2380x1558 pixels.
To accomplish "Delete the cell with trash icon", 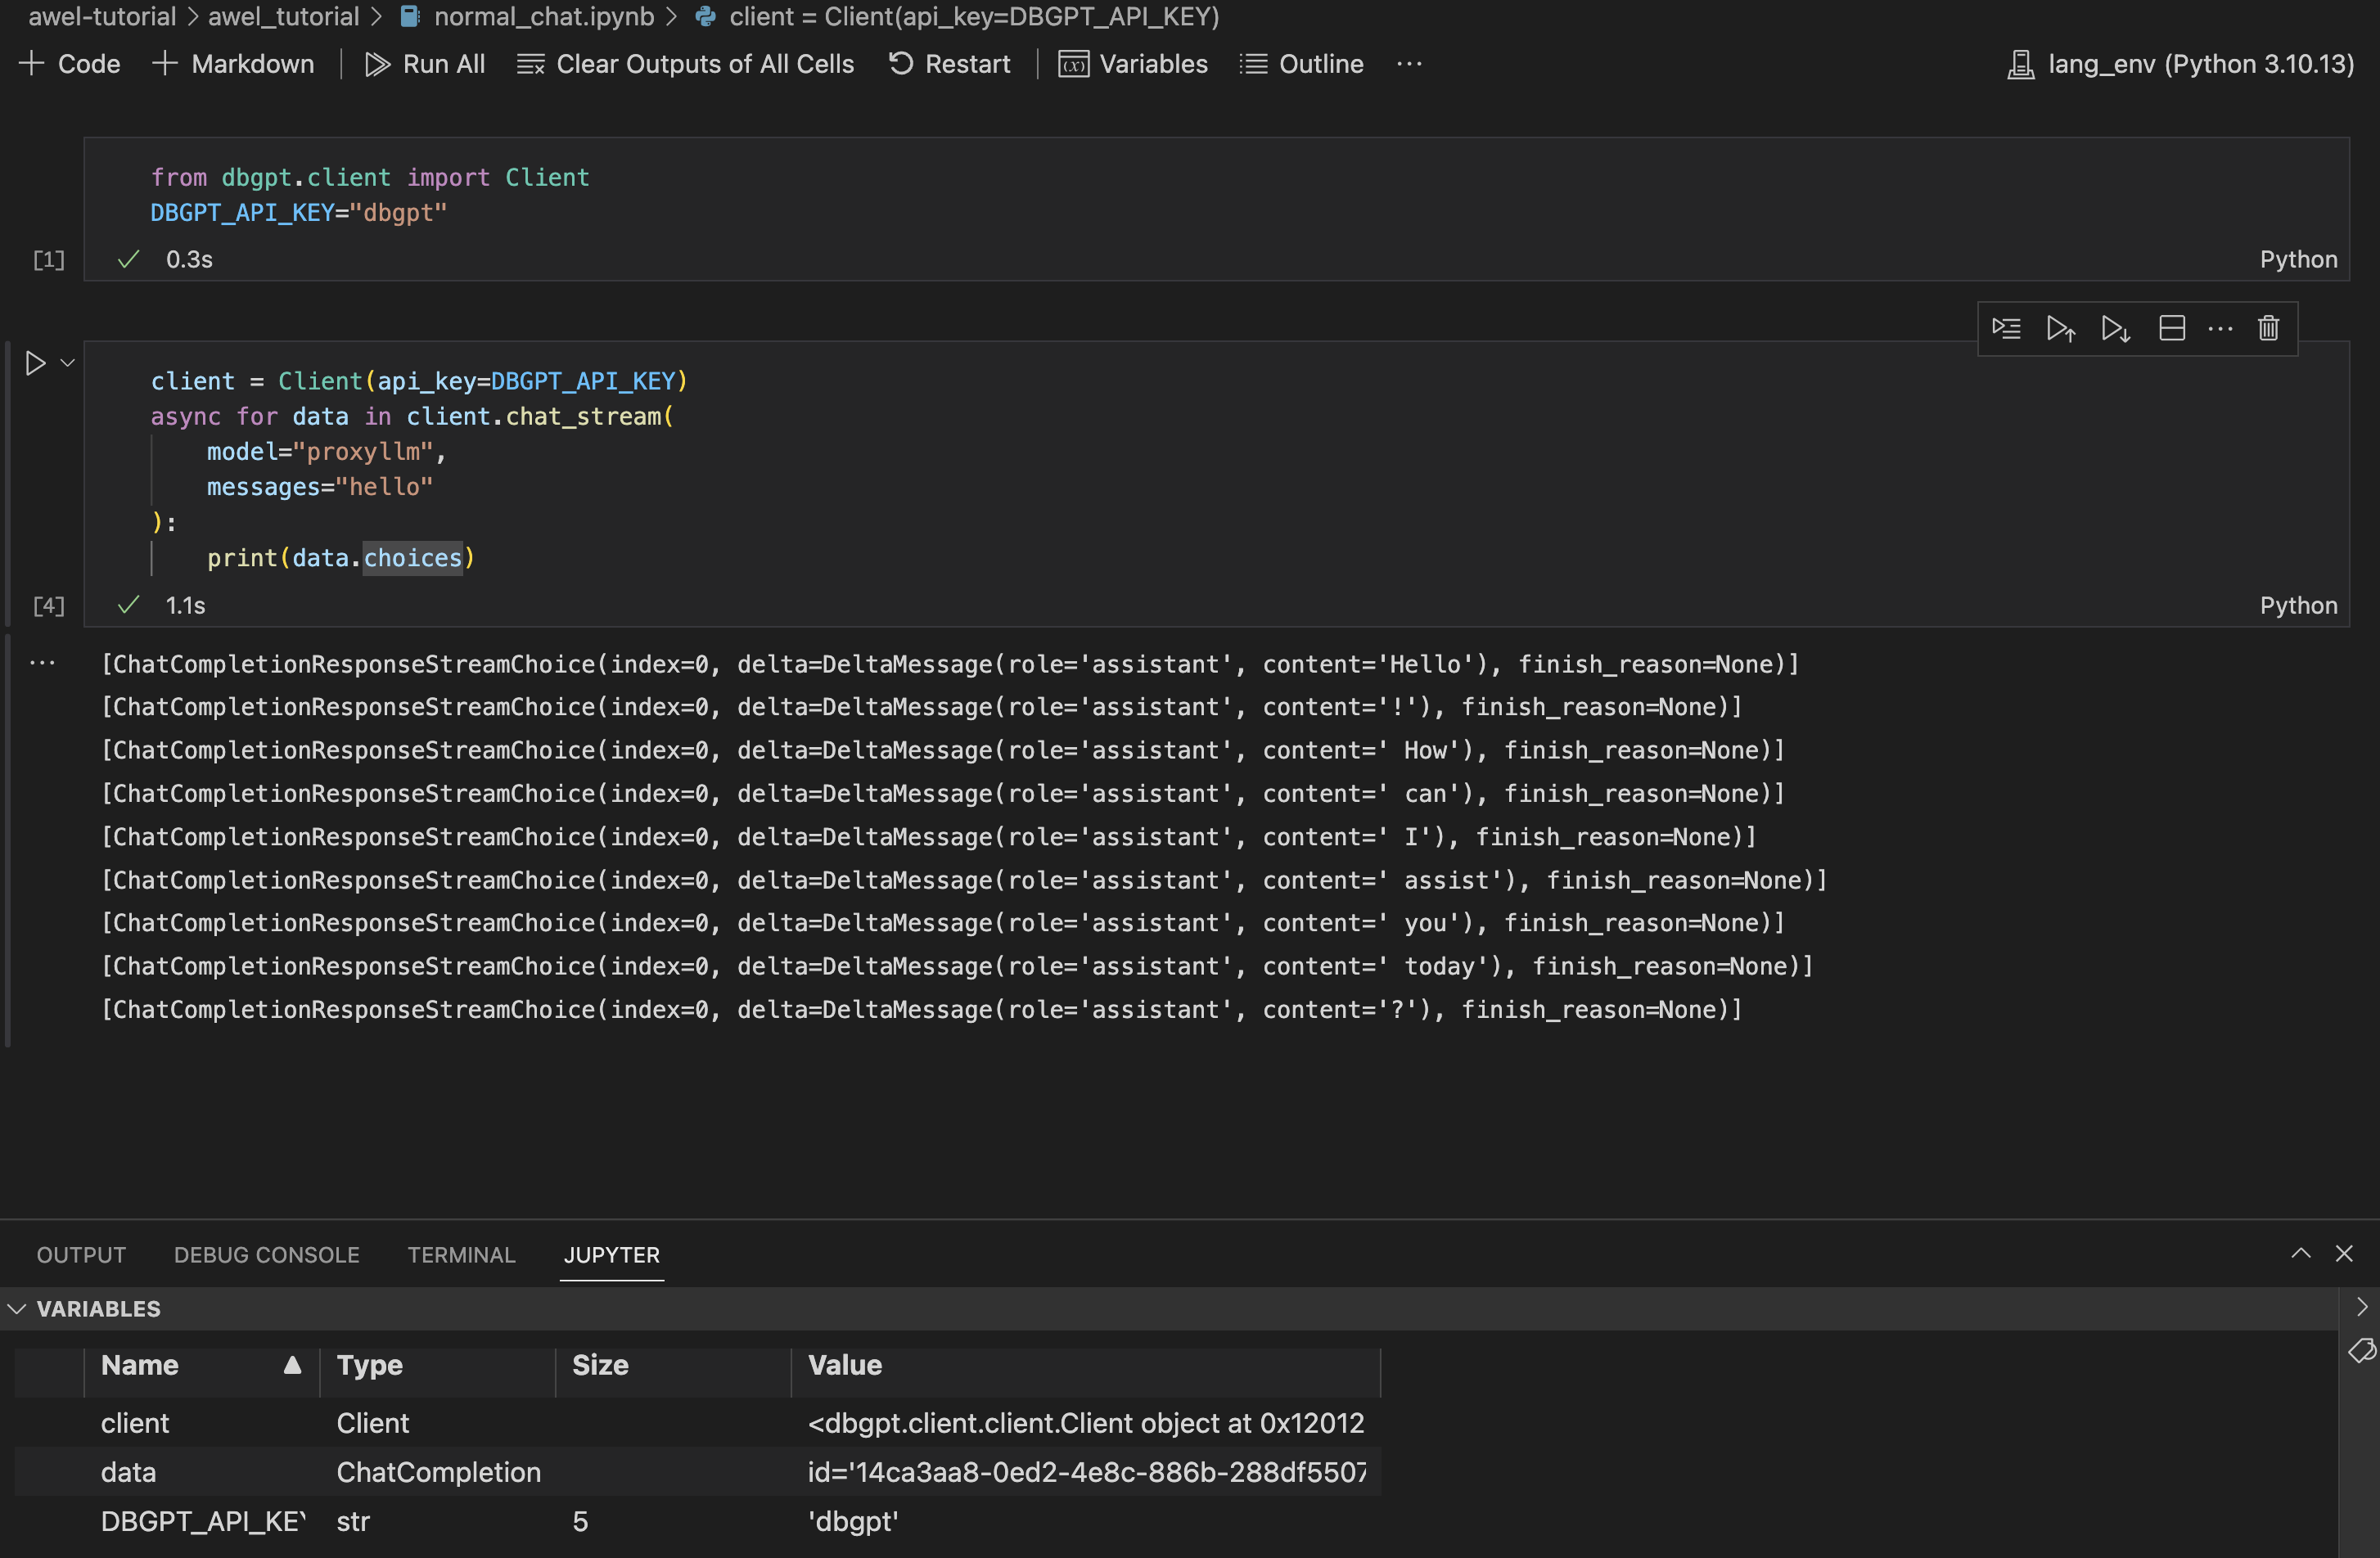I will tap(2268, 328).
